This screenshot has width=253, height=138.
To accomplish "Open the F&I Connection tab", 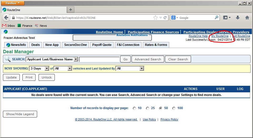I will [128, 45].
